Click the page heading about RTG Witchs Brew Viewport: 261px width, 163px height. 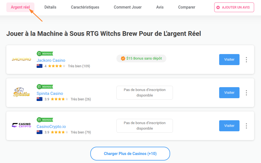[x=104, y=34]
